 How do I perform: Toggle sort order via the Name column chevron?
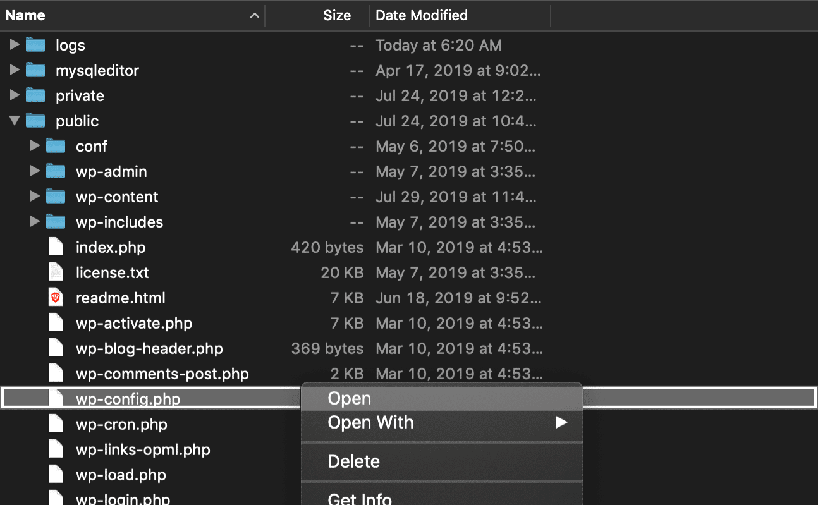(x=254, y=15)
